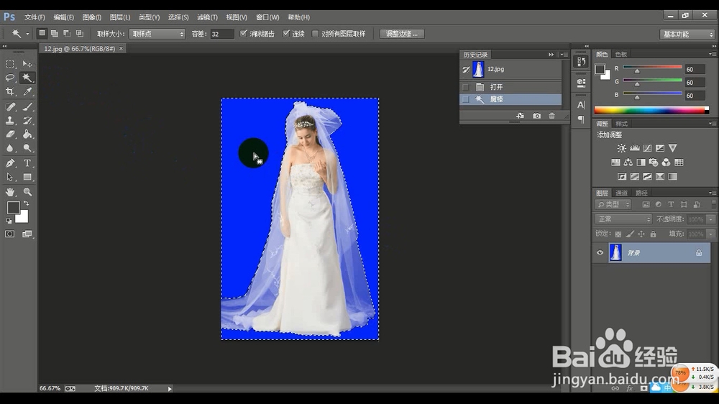Toggle the 消除锯齿 anti-alias checkbox
719x404 pixels.
click(x=244, y=34)
